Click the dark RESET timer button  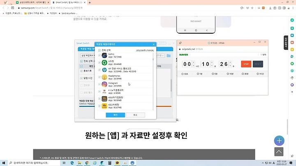tap(258, 64)
